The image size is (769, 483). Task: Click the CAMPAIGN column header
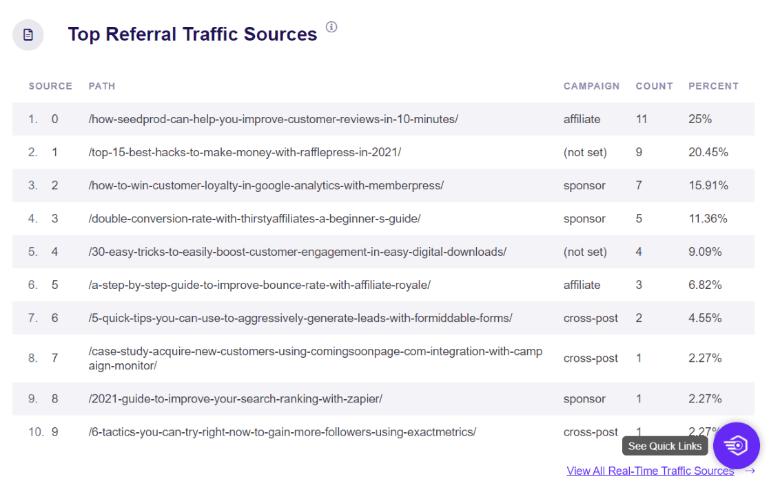591,86
